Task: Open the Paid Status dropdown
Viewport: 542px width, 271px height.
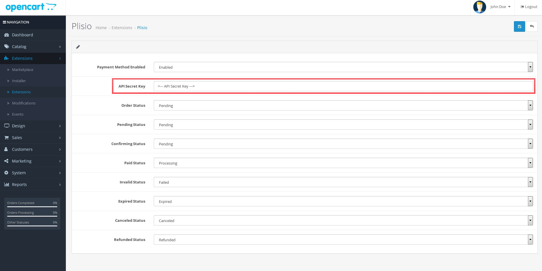Action: (x=343, y=163)
